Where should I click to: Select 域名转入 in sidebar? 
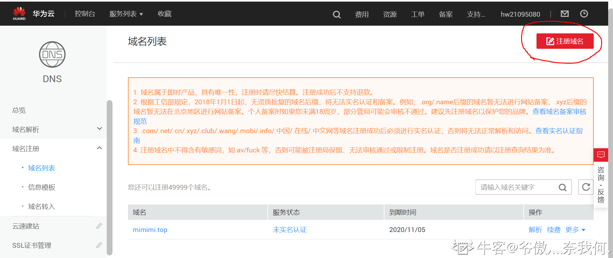pos(41,206)
